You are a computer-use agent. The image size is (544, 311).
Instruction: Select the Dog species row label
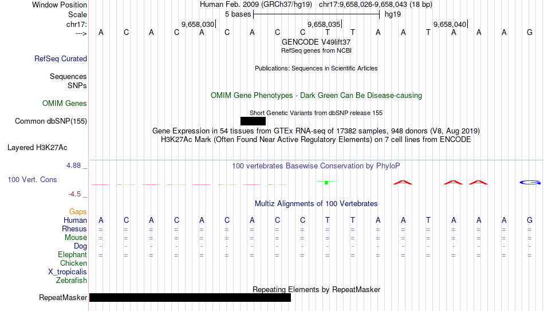[x=81, y=246]
